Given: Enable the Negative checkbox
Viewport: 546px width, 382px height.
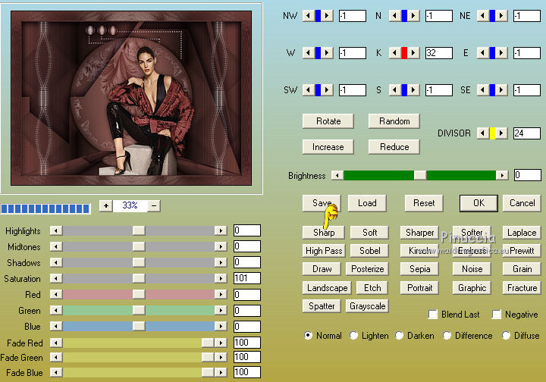Looking at the screenshot, I should pyautogui.click(x=497, y=315).
